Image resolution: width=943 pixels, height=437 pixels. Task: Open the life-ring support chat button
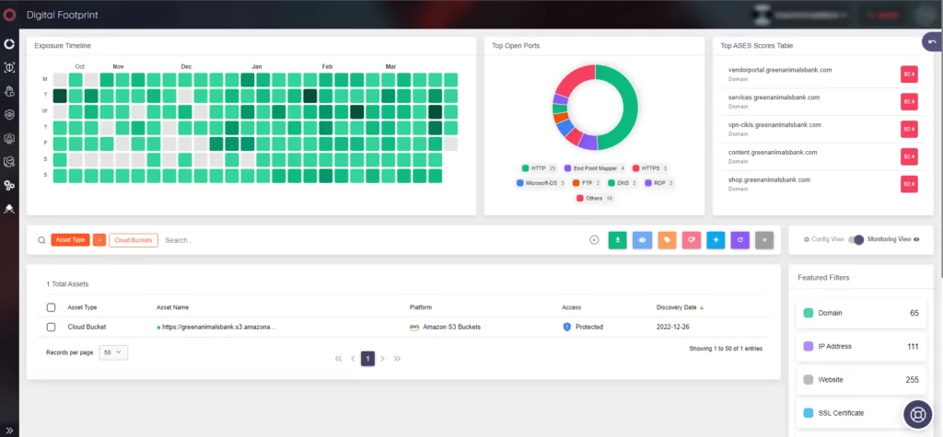point(918,414)
